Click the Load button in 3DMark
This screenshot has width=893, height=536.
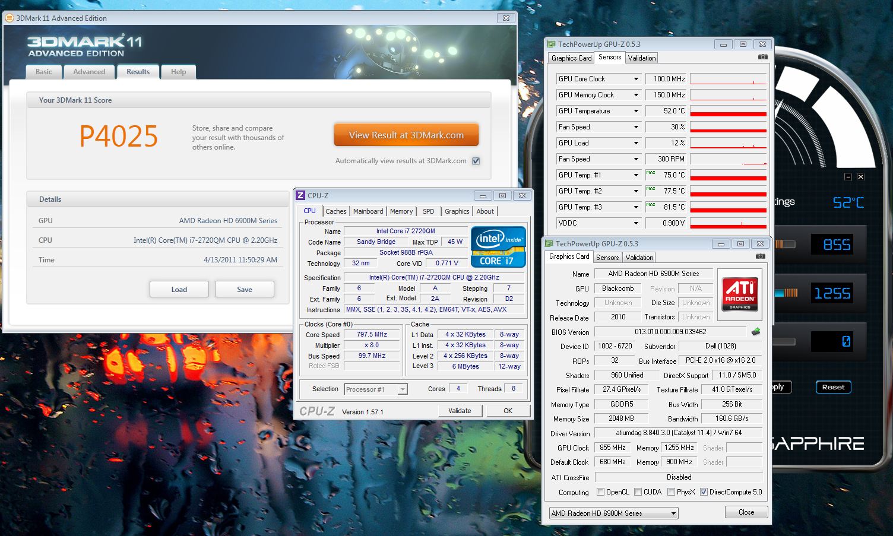pos(179,290)
